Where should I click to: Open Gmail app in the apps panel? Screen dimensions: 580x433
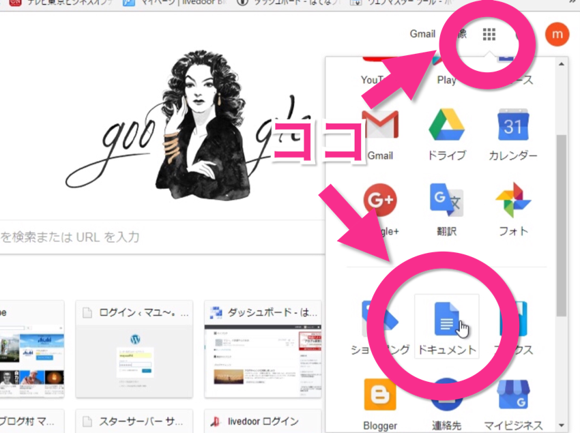tap(380, 135)
